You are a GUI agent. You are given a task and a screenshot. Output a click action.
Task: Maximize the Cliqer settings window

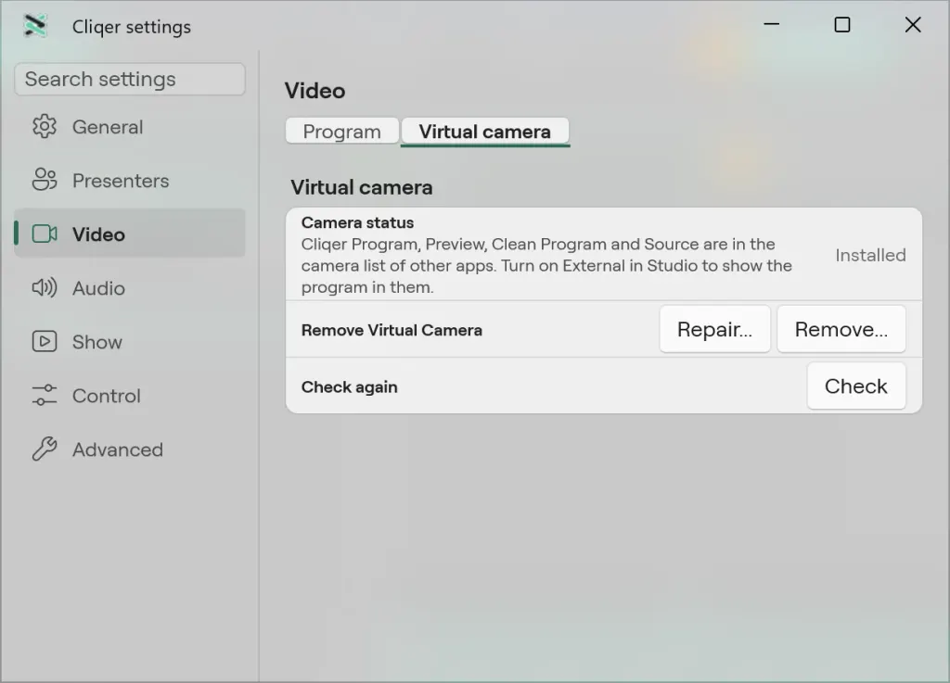(x=842, y=25)
